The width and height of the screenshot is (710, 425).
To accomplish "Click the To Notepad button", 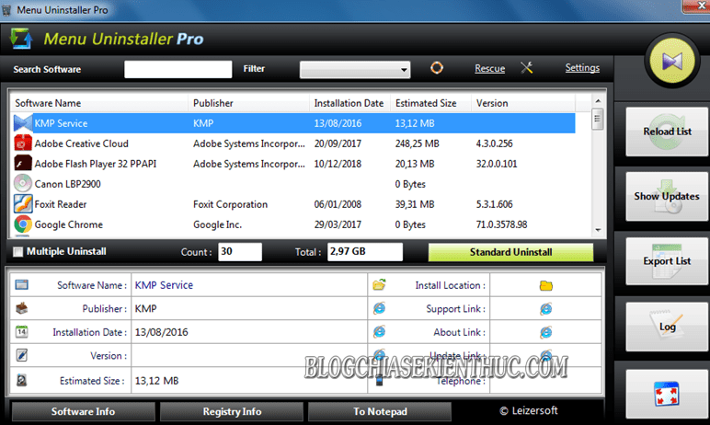I will tap(380, 411).
